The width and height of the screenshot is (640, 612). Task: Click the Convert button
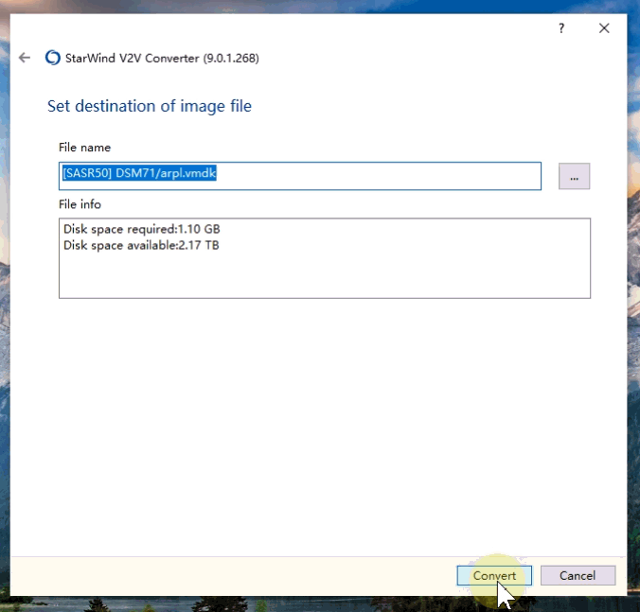pyautogui.click(x=494, y=575)
